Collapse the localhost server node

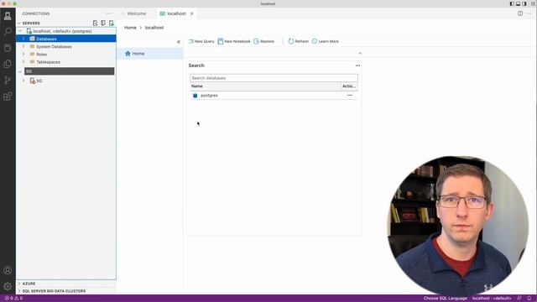tap(20, 31)
